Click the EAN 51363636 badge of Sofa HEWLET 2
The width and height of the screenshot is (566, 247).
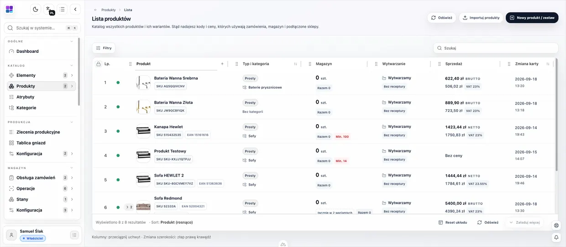point(210,184)
